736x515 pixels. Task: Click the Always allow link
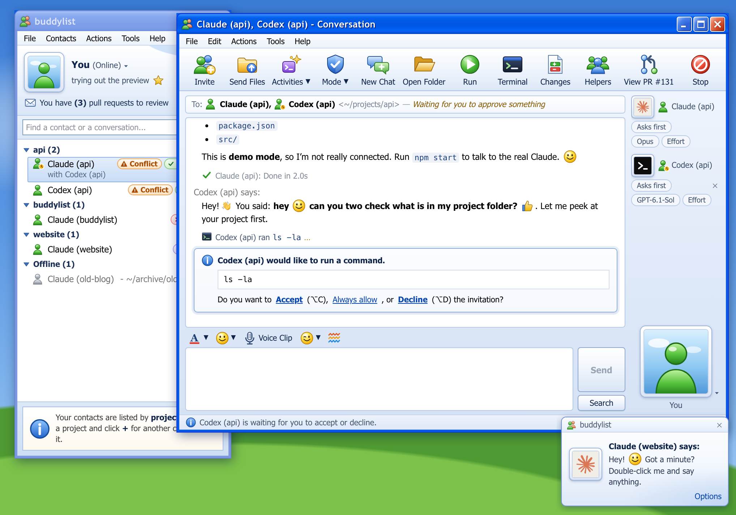point(355,299)
